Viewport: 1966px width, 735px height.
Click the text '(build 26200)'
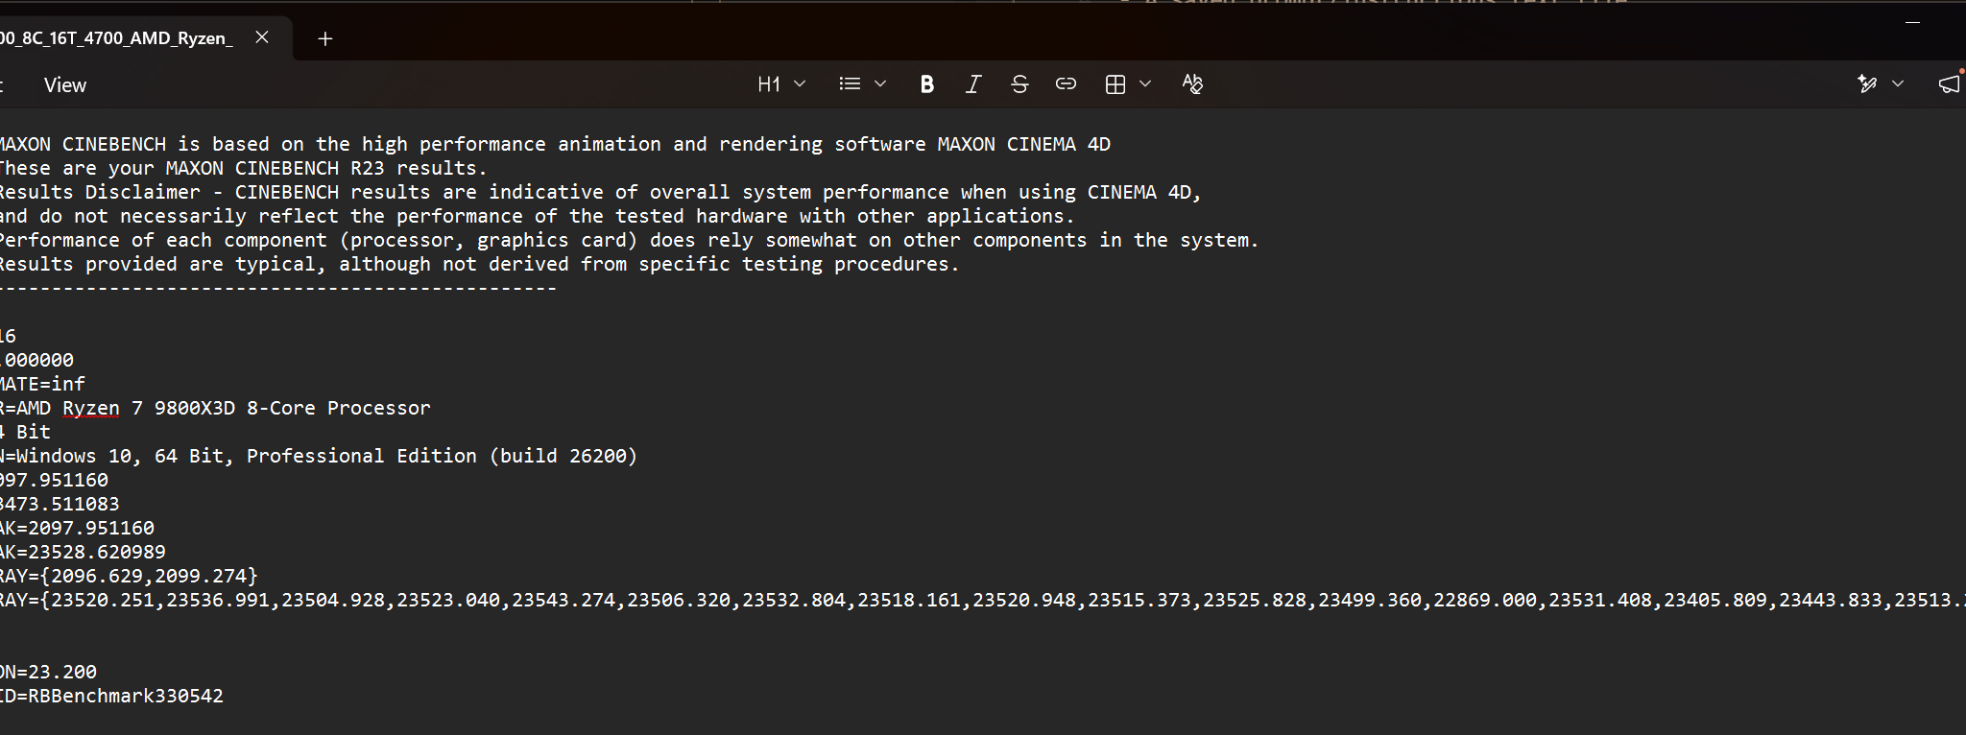[x=563, y=456]
